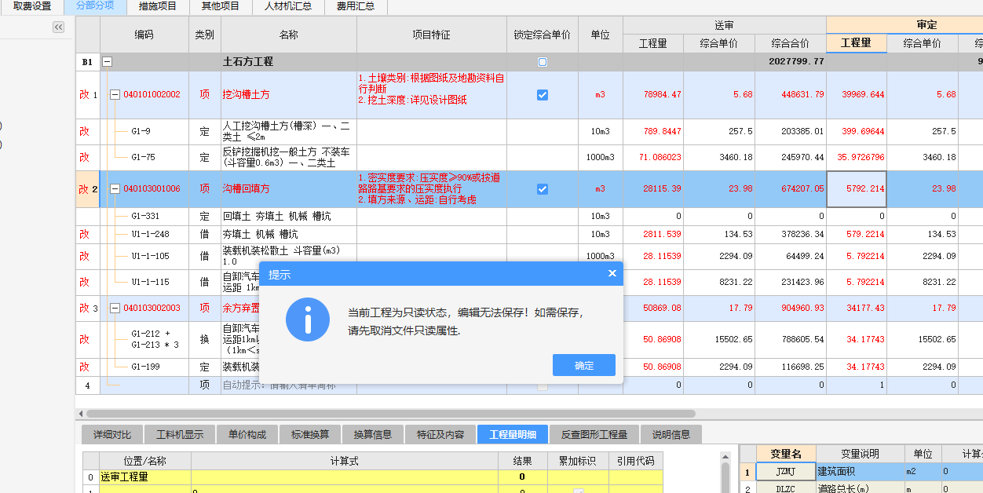Open the 换算信息 bottom tab
This screenshot has width=983, height=493.
373,434
